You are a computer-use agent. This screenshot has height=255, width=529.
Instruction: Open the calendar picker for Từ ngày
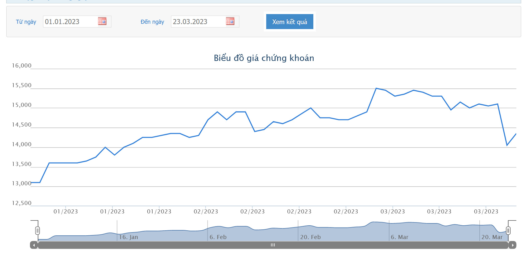point(102,21)
